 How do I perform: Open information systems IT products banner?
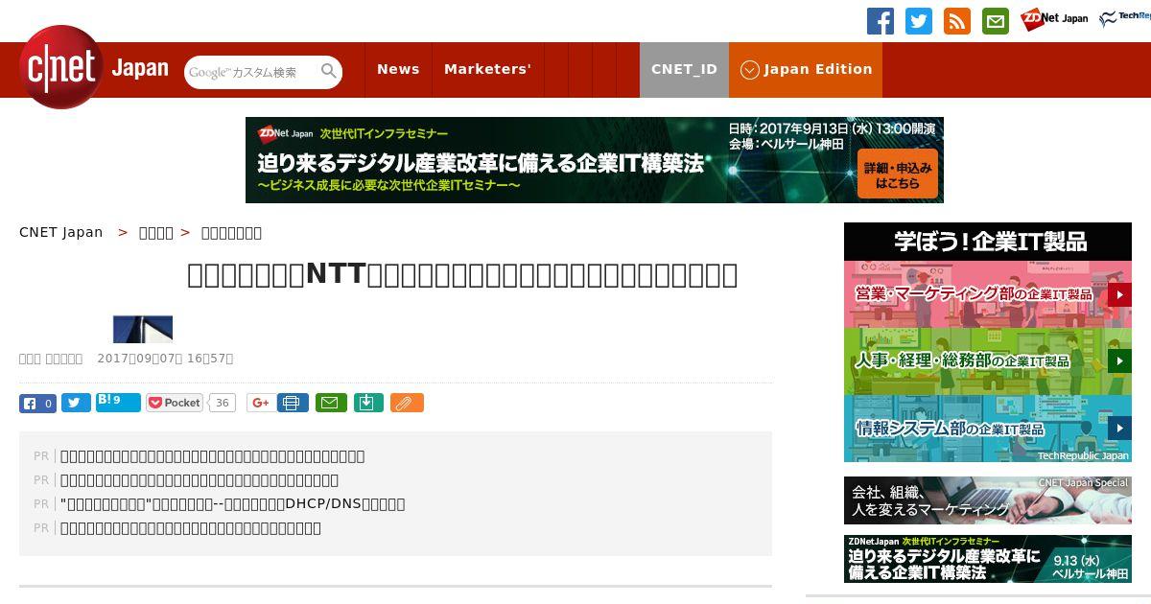[x=988, y=429]
